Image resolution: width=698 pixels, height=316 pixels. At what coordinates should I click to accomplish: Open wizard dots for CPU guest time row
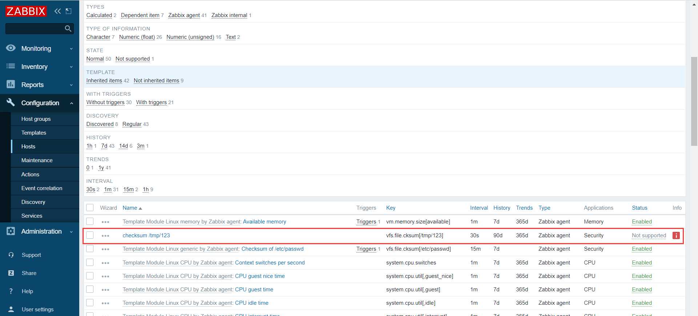tap(105, 290)
